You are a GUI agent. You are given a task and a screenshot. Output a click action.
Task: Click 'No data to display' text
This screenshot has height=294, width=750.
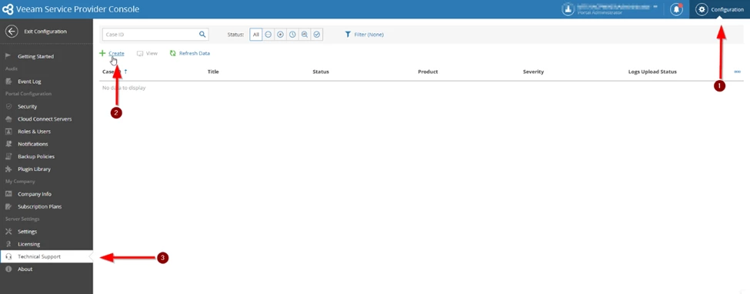pyautogui.click(x=124, y=88)
